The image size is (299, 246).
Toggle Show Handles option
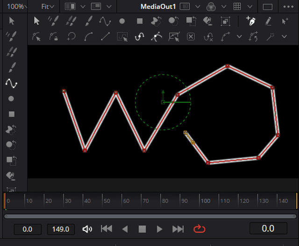click(x=157, y=36)
